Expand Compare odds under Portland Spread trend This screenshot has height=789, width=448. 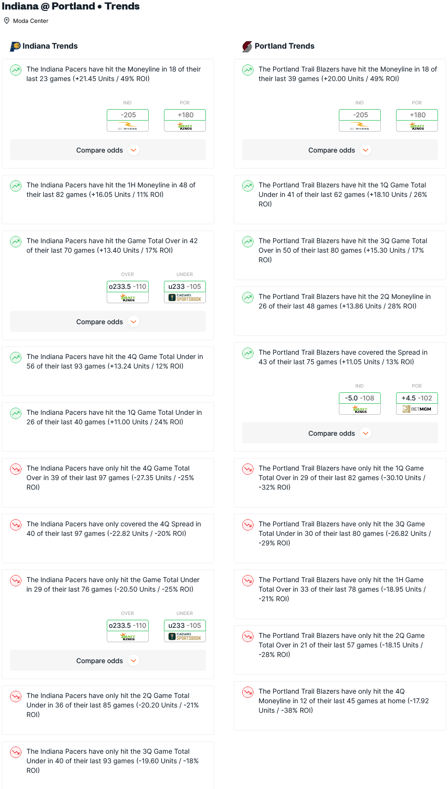point(340,433)
